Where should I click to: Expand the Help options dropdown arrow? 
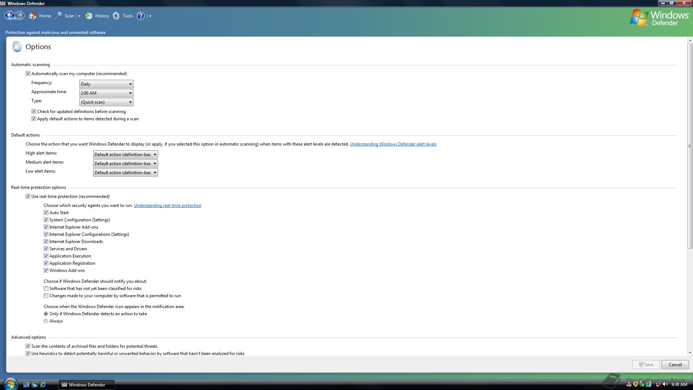point(150,16)
